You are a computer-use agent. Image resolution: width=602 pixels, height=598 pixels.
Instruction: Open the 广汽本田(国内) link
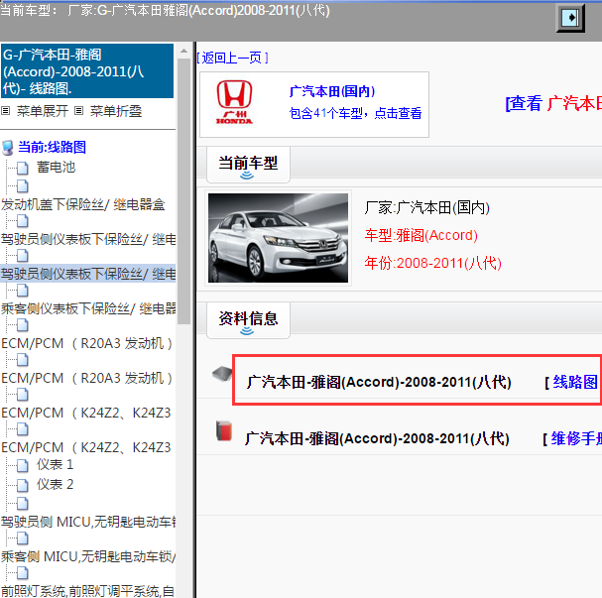[x=332, y=91]
